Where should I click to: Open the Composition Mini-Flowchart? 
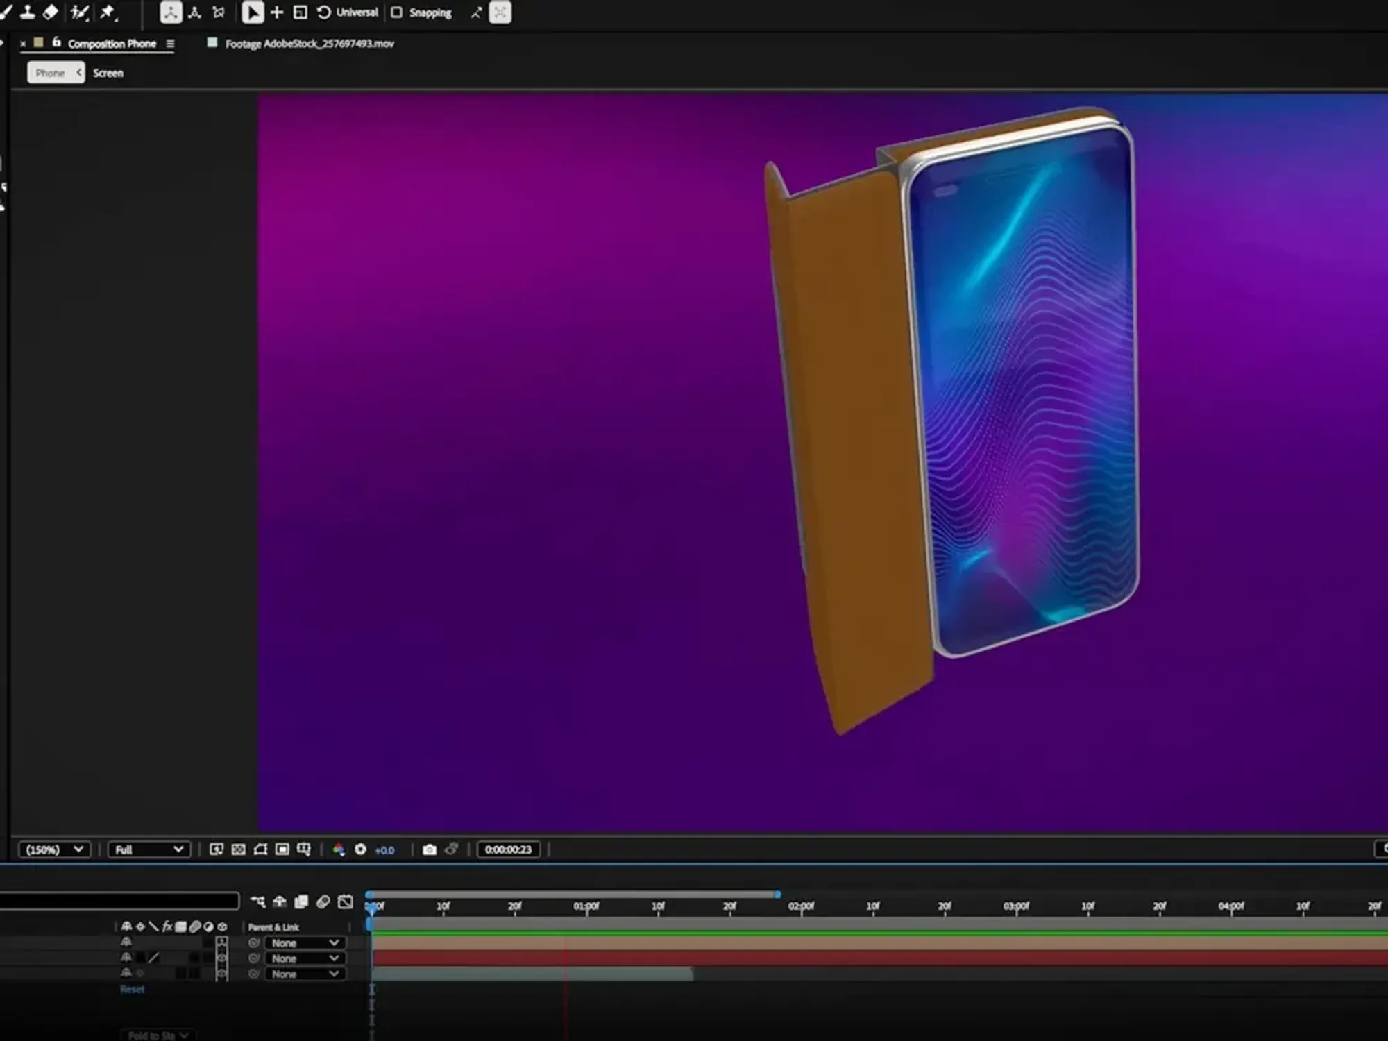coord(257,902)
